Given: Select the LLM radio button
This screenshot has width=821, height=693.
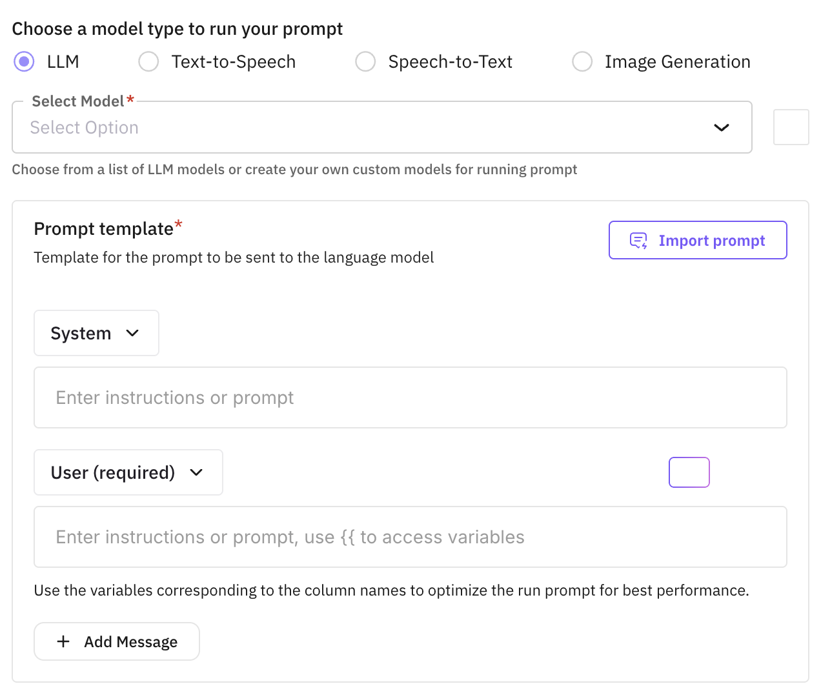Looking at the screenshot, I should tap(25, 62).
